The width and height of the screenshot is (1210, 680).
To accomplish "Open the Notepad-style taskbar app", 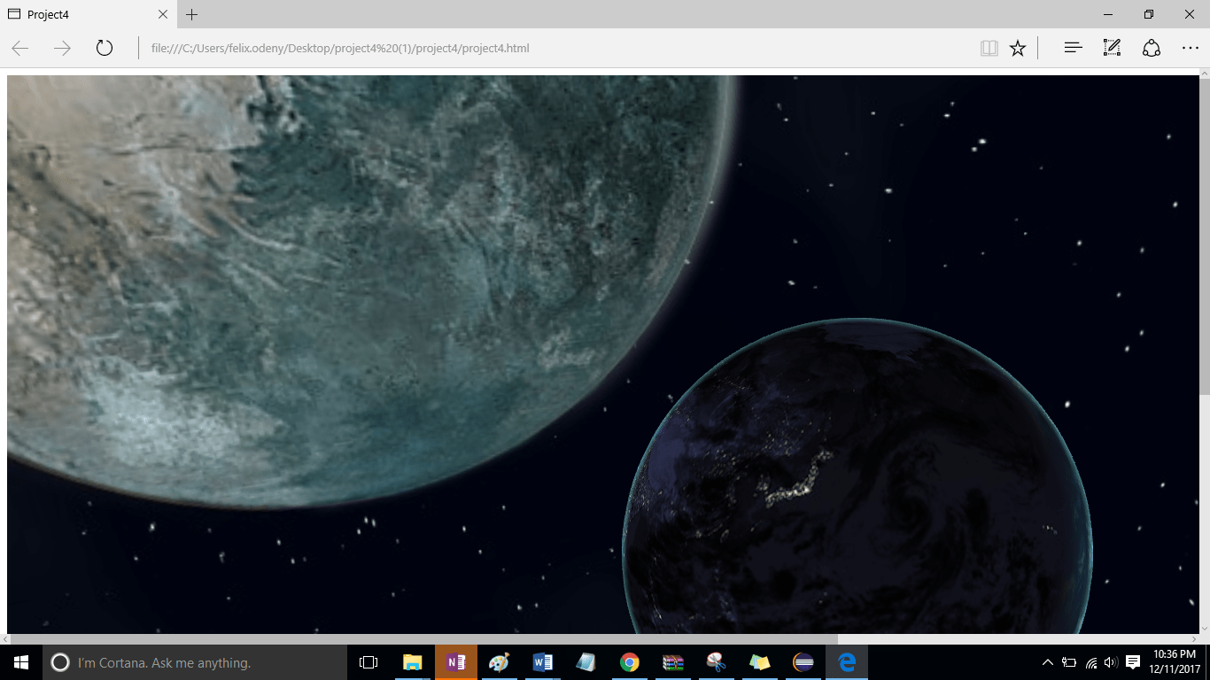I will coord(586,662).
